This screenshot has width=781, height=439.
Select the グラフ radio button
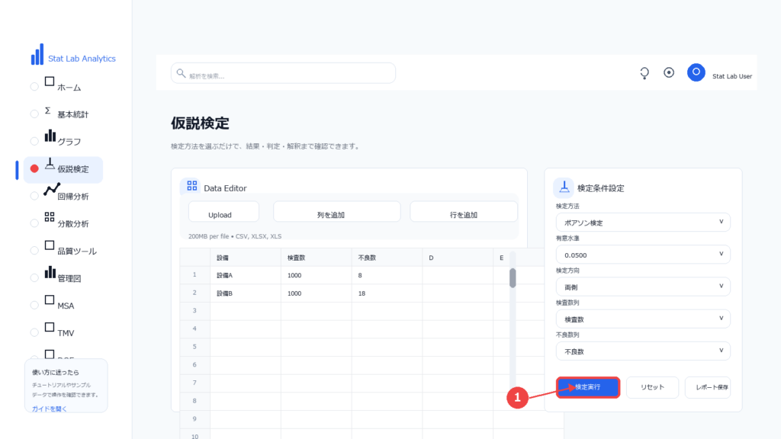tap(34, 141)
